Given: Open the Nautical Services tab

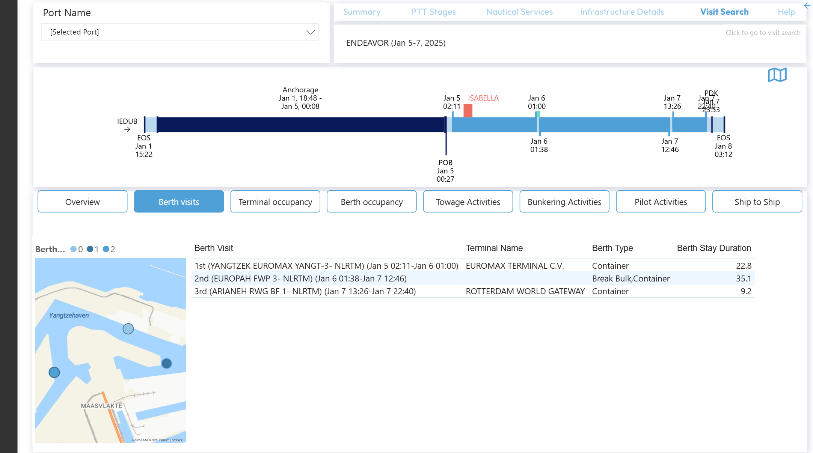Looking at the screenshot, I should pyautogui.click(x=519, y=12).
